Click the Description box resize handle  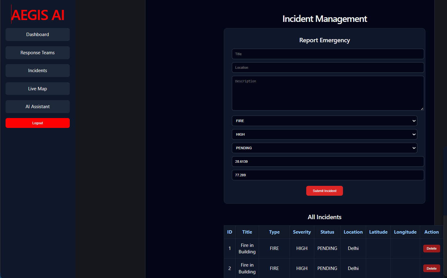[422, 108]
